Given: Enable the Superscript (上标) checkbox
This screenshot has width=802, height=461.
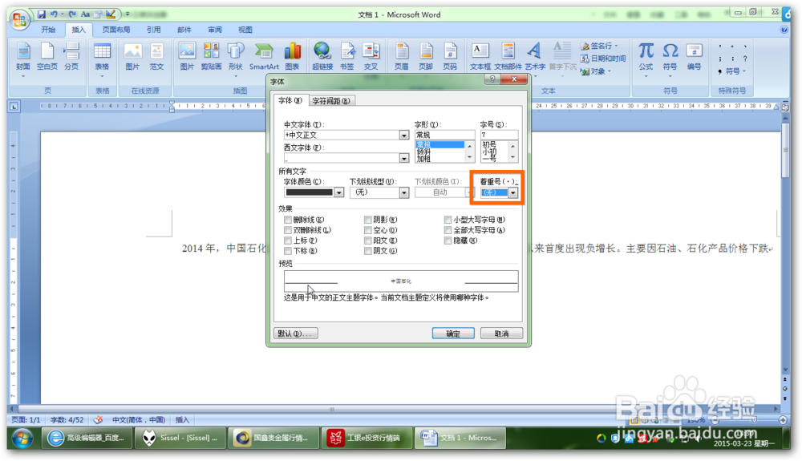Looking at the screenshot, I should (x=287, y=241).
